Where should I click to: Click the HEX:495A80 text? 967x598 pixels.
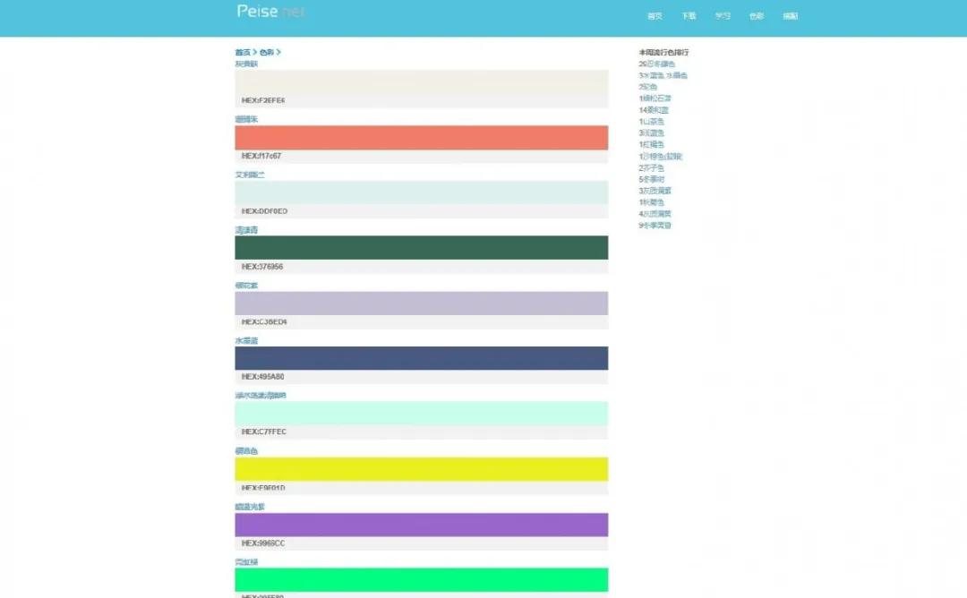click(262, 377)
